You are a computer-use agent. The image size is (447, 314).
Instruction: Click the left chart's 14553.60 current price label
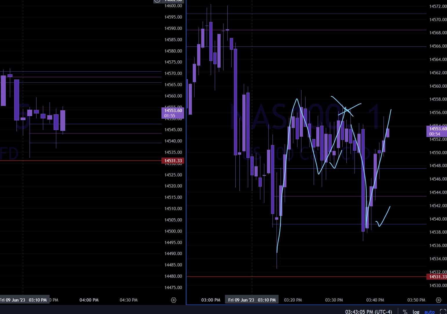click(173, 113)
